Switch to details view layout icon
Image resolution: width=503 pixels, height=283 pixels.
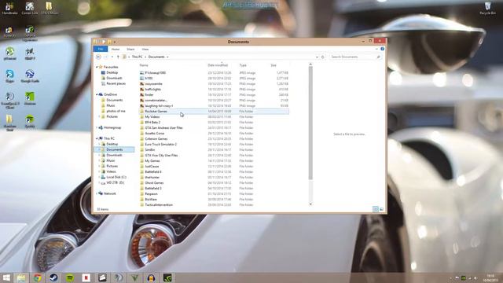tap(376, 209)
